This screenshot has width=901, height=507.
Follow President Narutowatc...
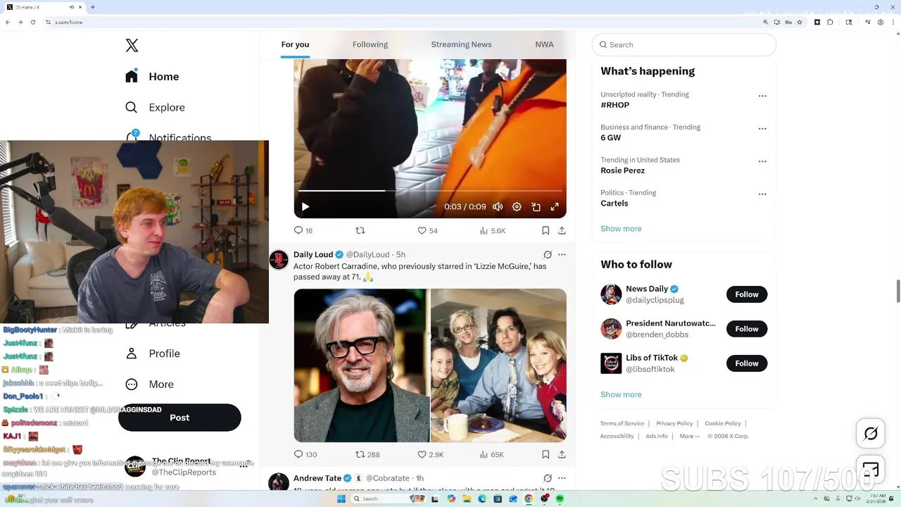tap(747, 329)
